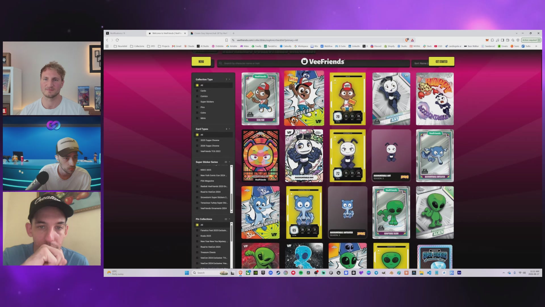Check the Coins collection type filter

(x=197, y=113)
